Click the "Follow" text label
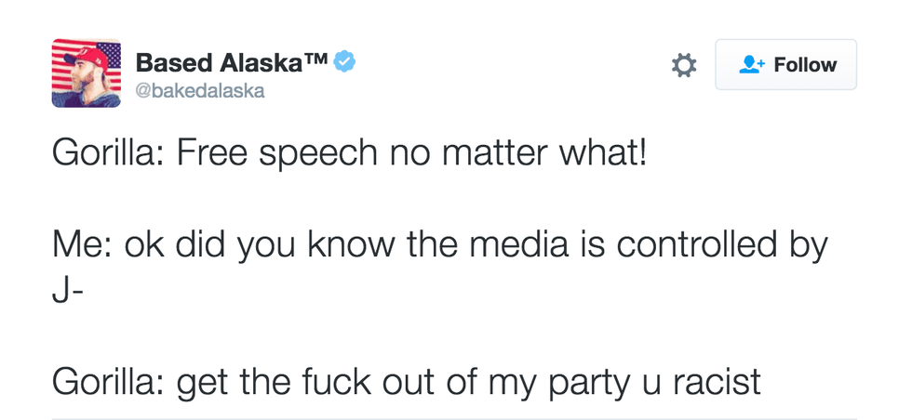 point(805,65)
